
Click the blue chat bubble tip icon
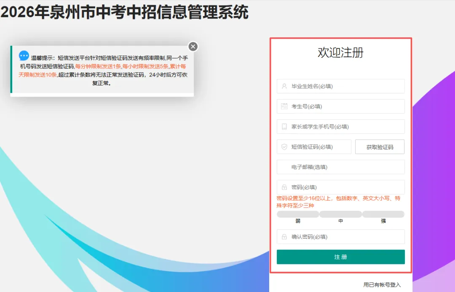point(24,55)
